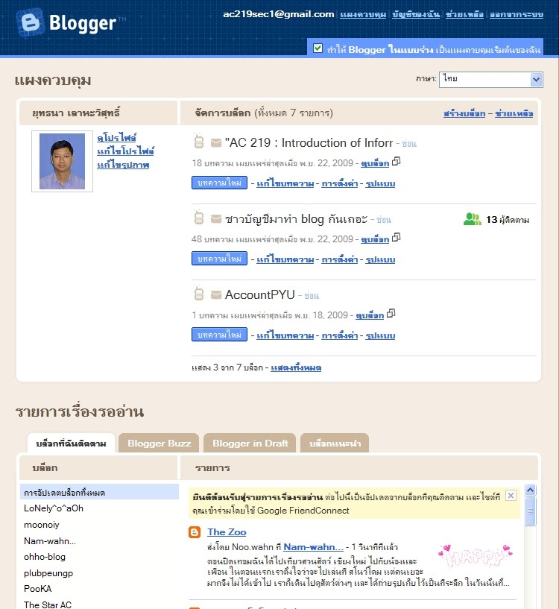The width and height of the screenshot is (559, 609).
Task: Click แก้ไขรูปภาพ edit photo link
Action: [123, 164]
